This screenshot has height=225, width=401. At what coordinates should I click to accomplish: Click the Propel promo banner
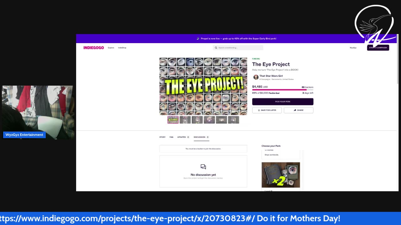(237, 38)
